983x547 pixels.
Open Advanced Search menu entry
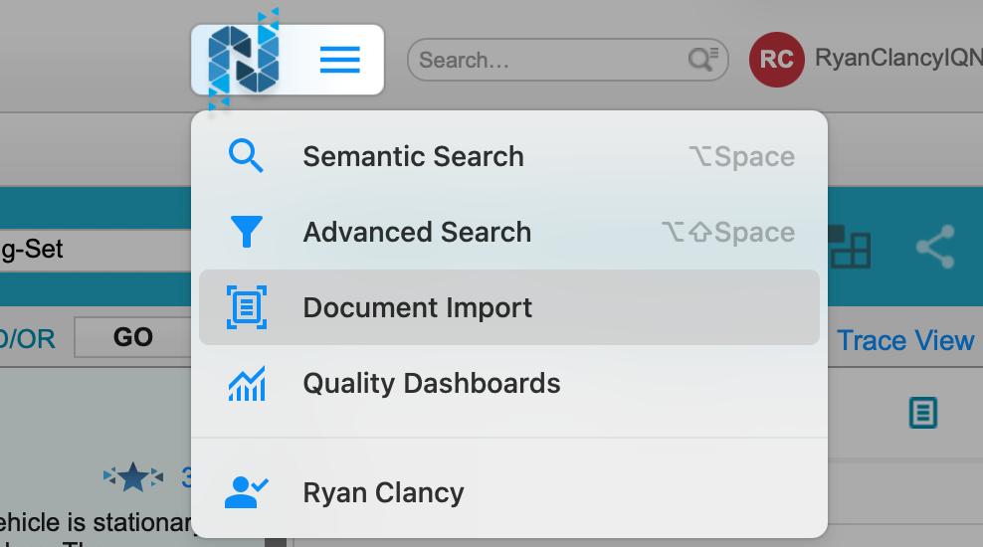coord(417,233)
